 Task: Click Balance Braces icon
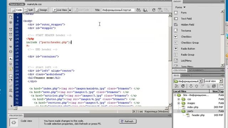pos(11,52)
